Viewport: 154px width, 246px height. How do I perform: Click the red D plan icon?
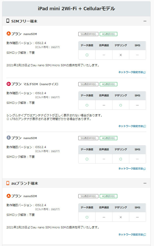8,84
